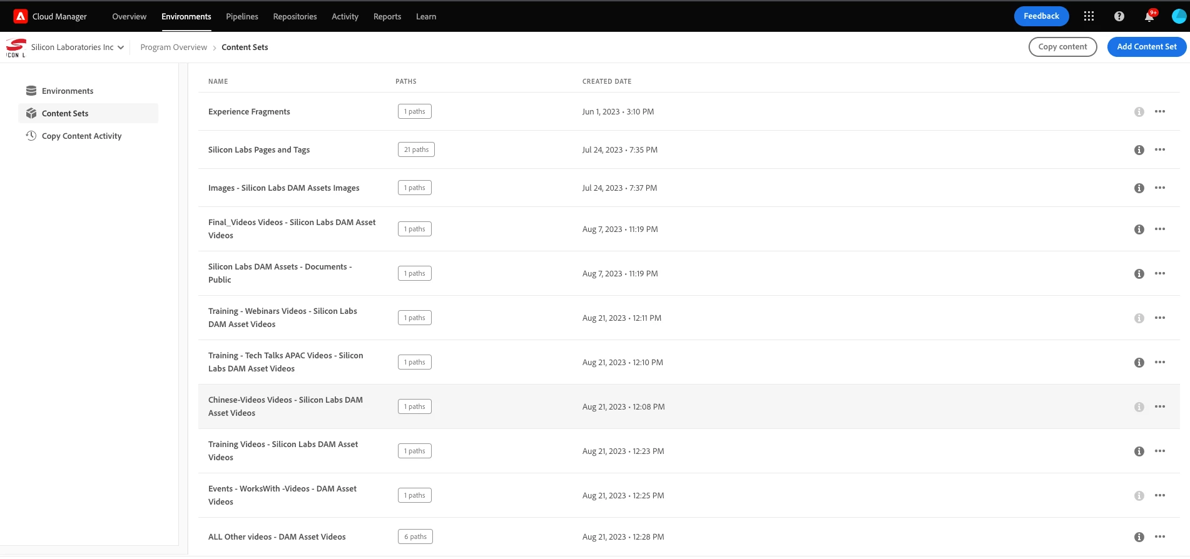Open more options for Tech Talks APAC Videos
Screen dimensions: 1190x559
coord(1160,362)
